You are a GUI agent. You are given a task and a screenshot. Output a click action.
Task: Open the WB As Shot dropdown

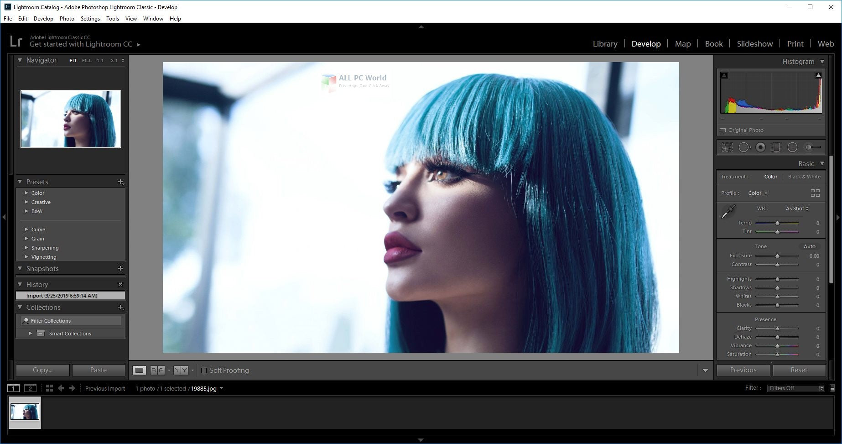tap(796, 209)
